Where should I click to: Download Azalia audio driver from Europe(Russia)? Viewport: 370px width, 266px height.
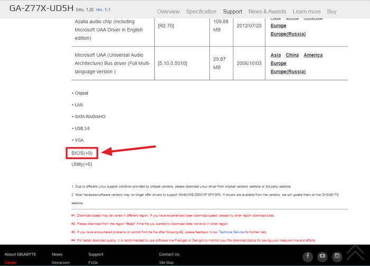[x=288, y=34]
